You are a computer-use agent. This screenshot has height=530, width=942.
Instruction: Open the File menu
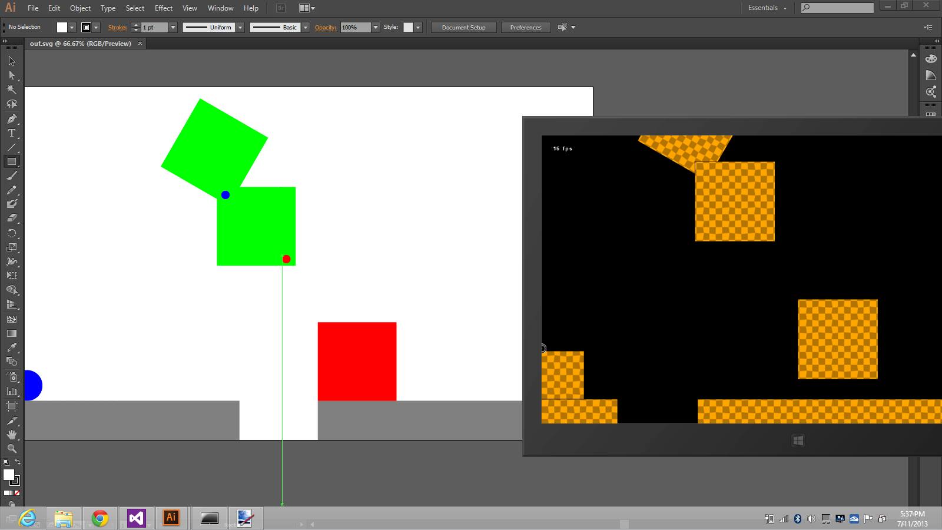click(x=33, y=8)
